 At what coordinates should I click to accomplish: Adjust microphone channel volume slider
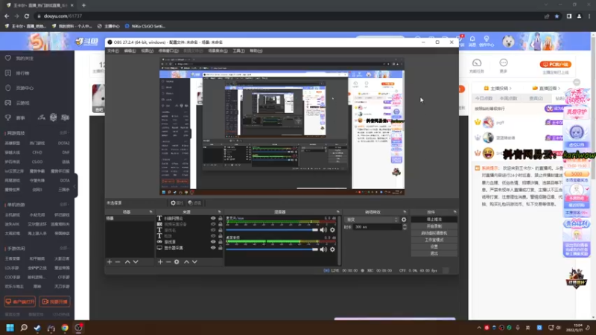coord(272,230)
